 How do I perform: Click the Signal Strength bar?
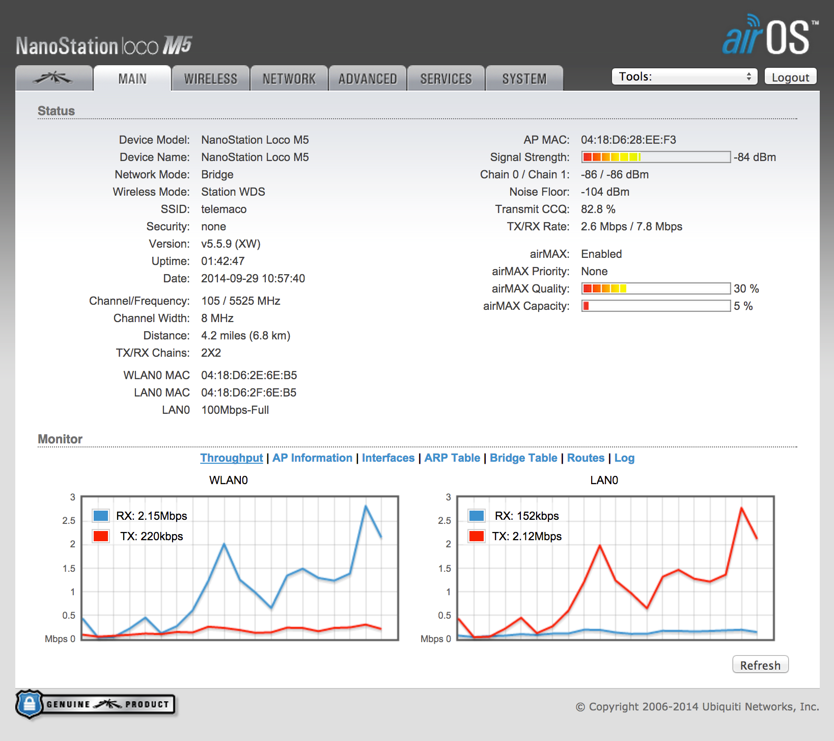656,157
